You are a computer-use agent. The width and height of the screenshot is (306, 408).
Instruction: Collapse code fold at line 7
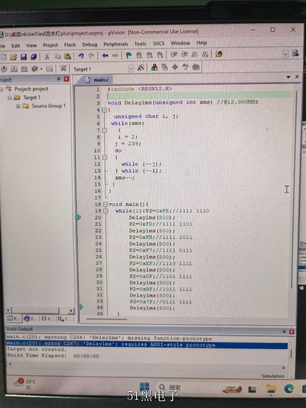pyautogui.click(x=104, y=131)
